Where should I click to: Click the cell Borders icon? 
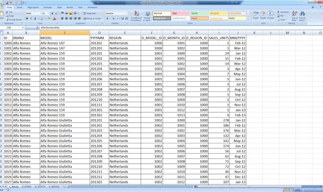pyautogui.click(x=42, y=18)
